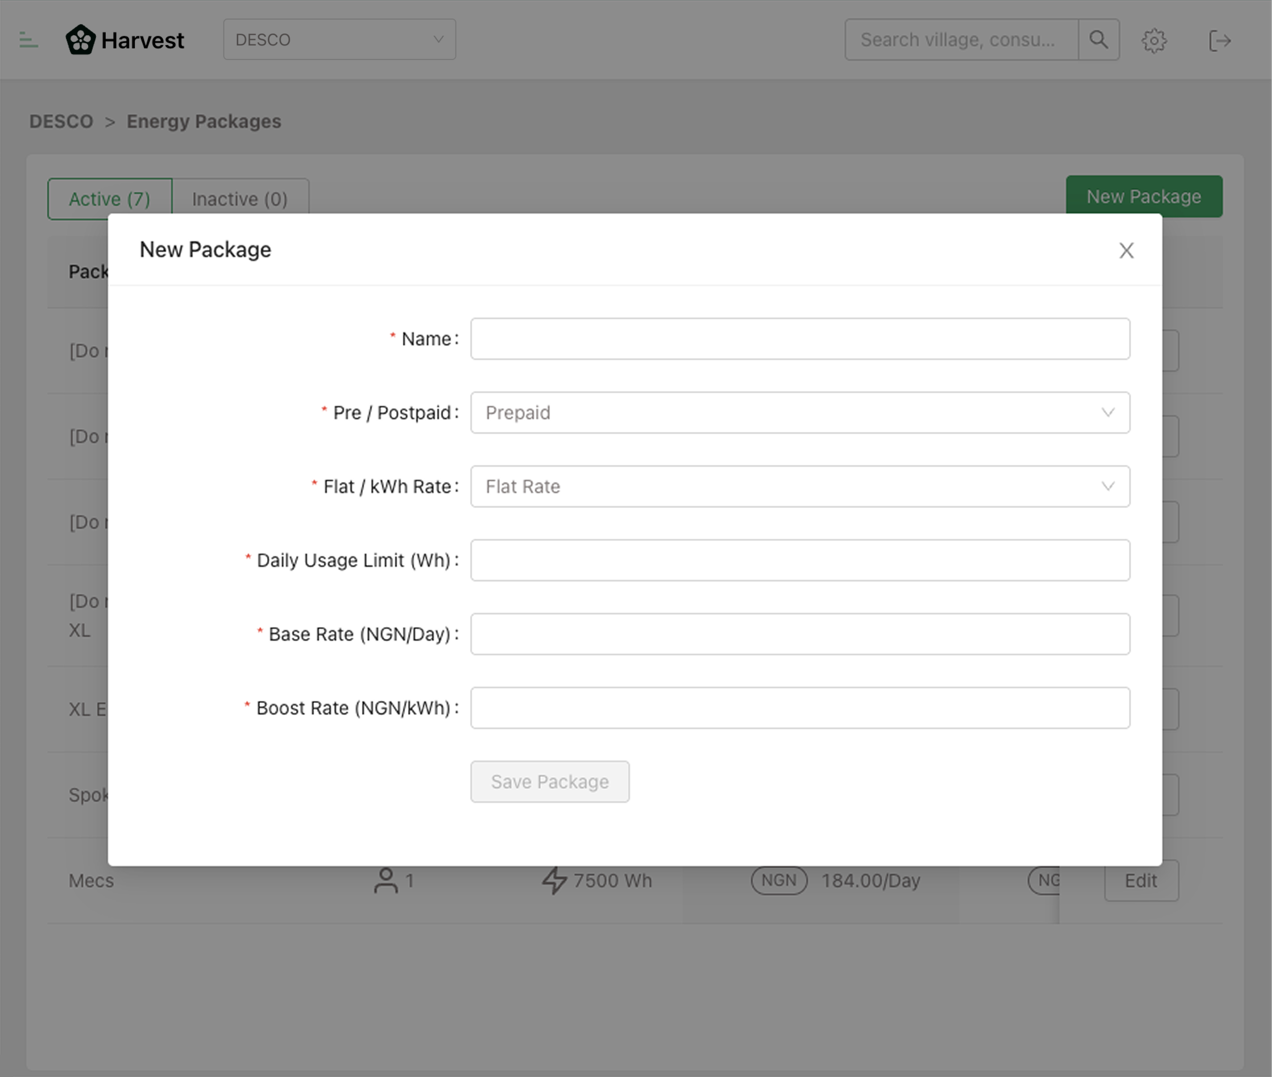The height and width of the screenshot is (1077, 1273).
Task: Expand the Pre / Postpaid dropdown
Action: tap(800, 413)
